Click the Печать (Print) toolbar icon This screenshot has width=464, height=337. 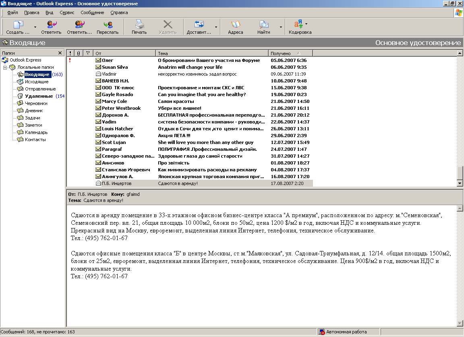(139, 25)
